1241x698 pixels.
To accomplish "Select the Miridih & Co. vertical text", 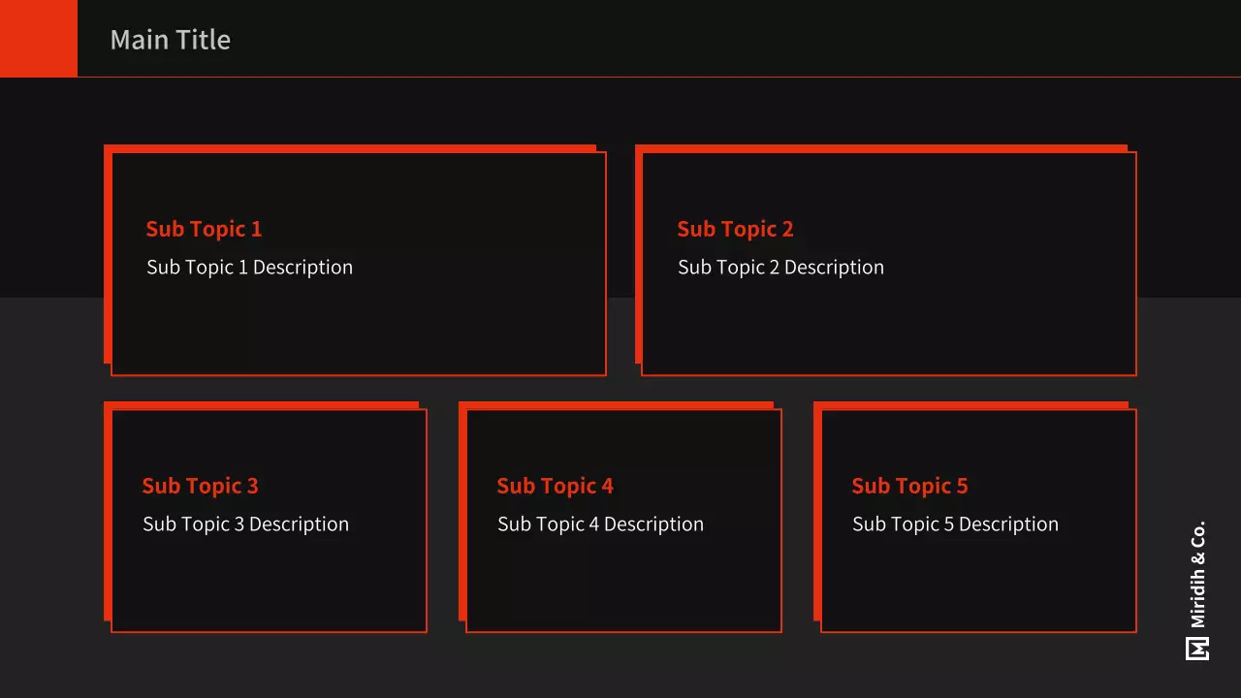I will 1198,575.
